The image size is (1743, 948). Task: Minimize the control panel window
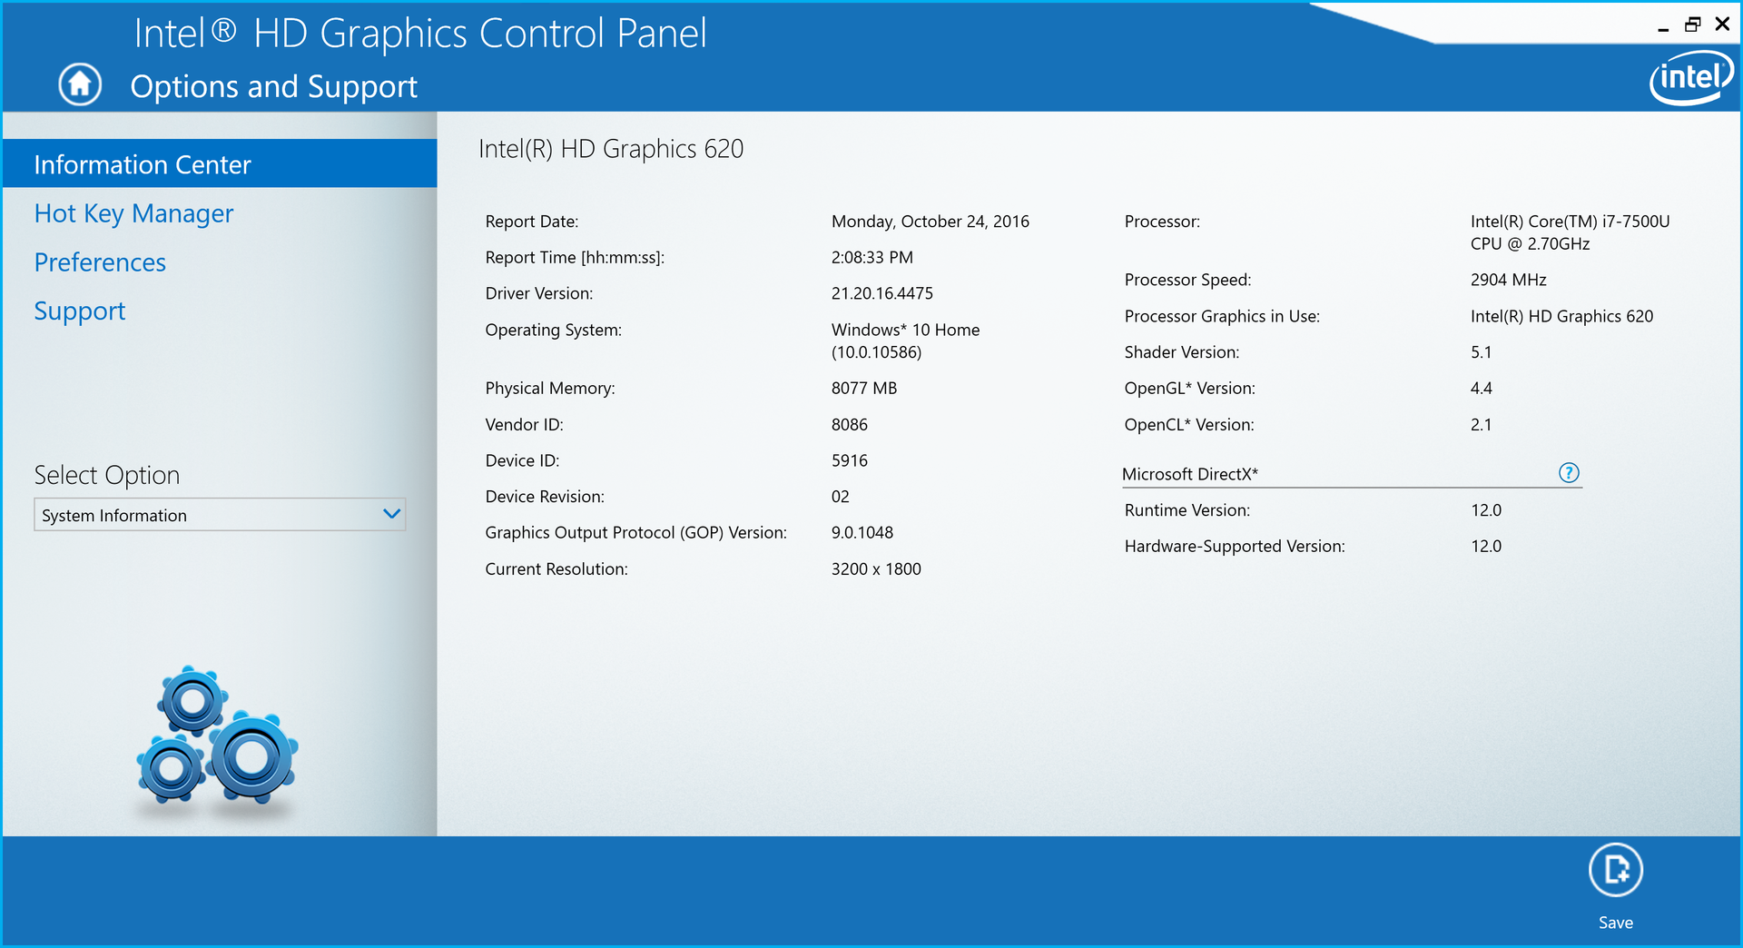(x=1663, y=25)
